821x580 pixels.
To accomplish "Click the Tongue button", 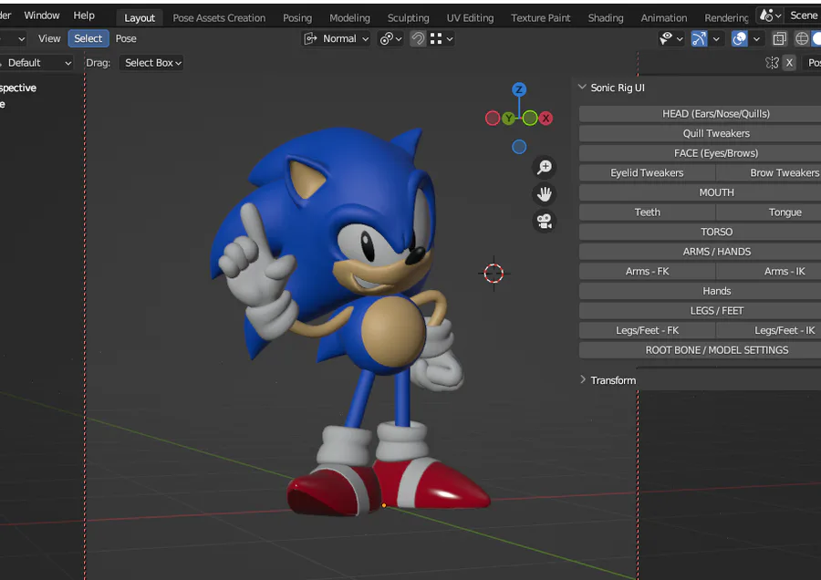I will 769,212.
